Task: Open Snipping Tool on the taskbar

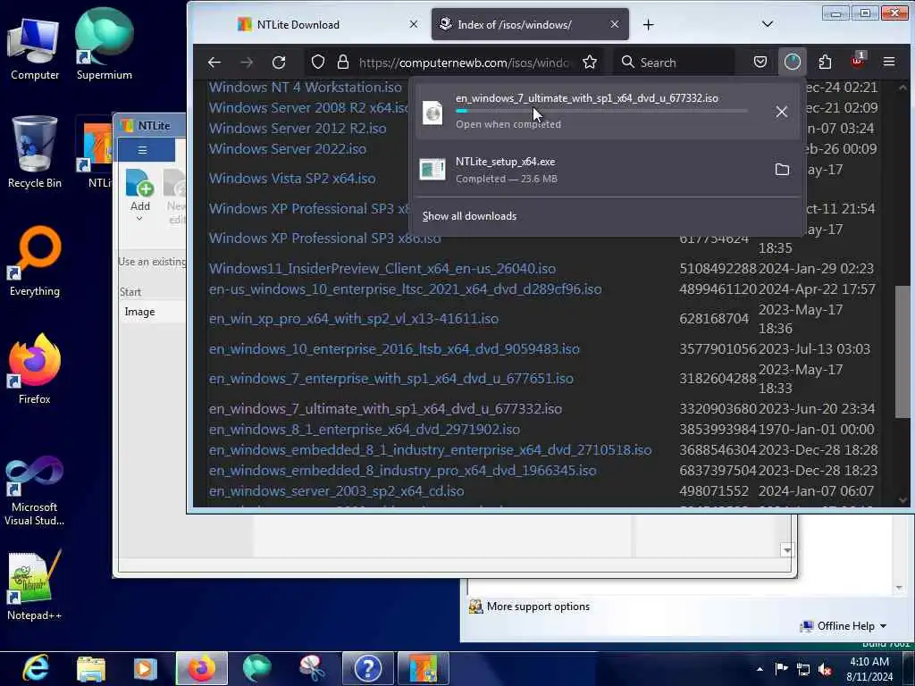Action: pos(313,668)
